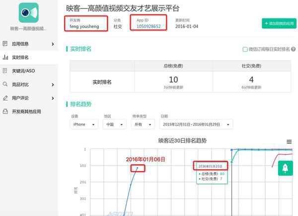Viewport: 298px width, 216px height.
Task: Click y-axis label 201
Action: coord(83,182)
